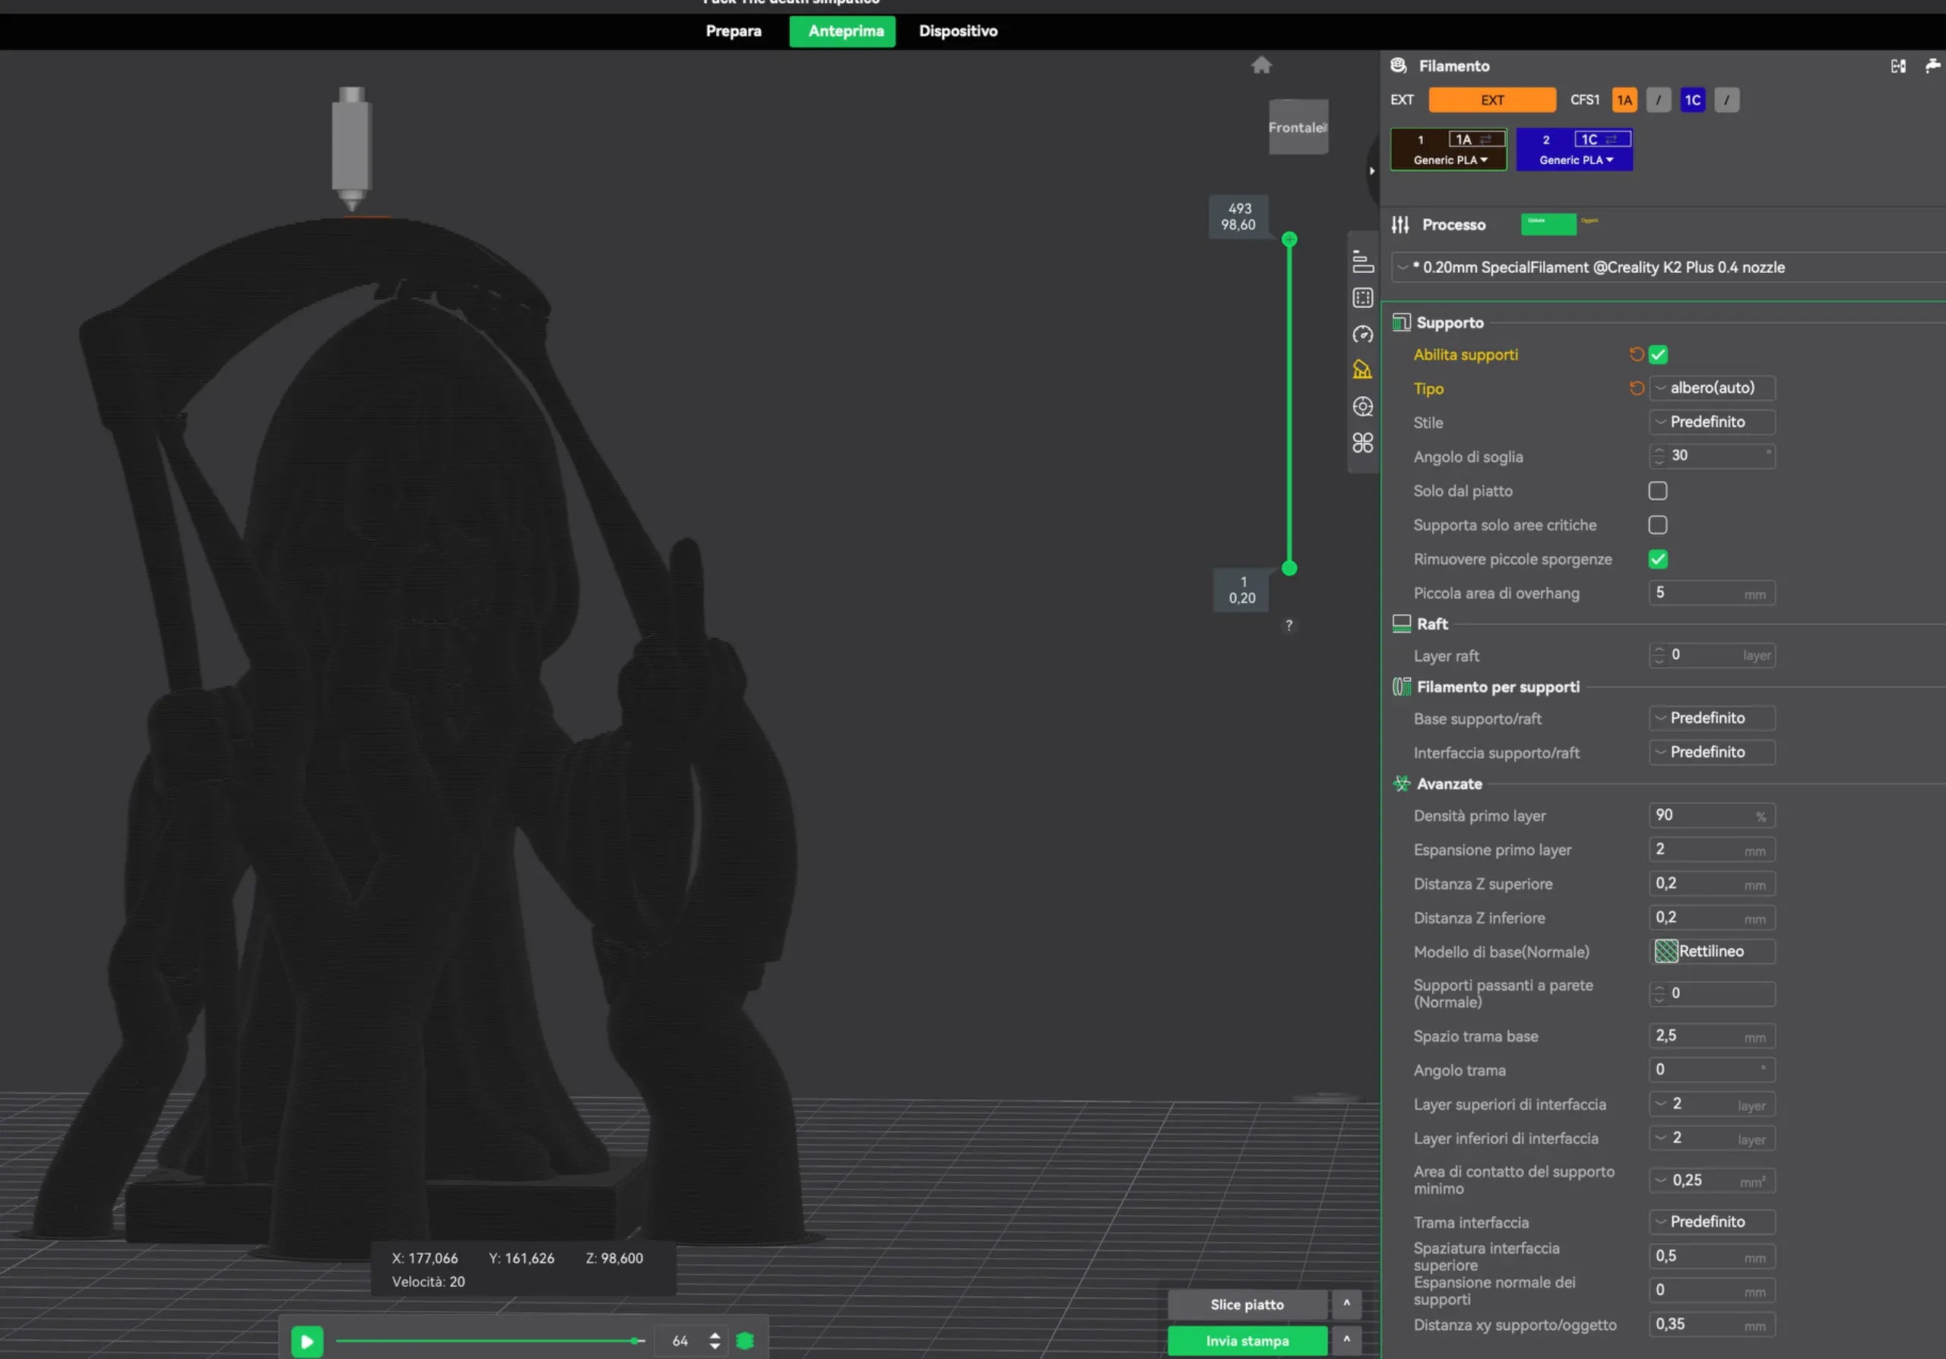1946x1359 pixels.
Task: Open the Base supporto/raft dropdown
Action: 1711,718
